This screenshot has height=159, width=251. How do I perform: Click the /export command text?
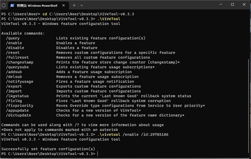tap(14, 86)
